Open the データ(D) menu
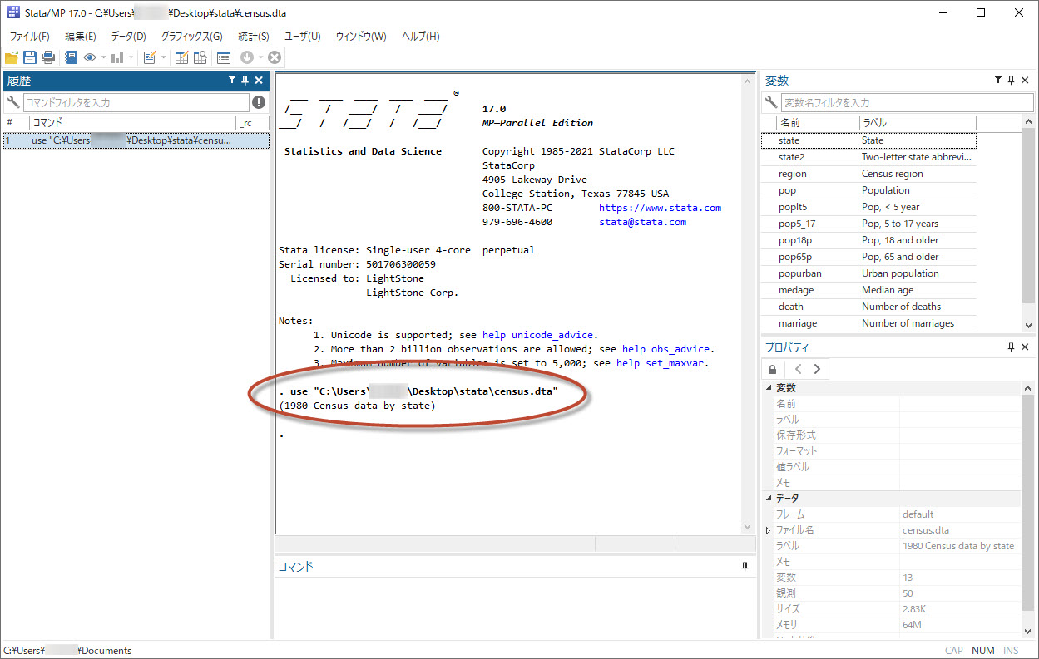1039x659 pixels. pos(128,37)
